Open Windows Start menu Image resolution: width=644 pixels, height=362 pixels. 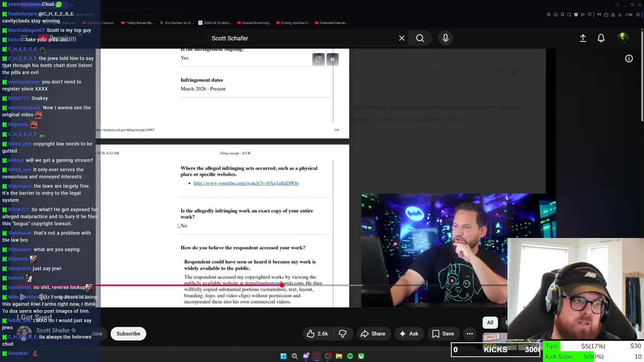(x=283, y=356)
